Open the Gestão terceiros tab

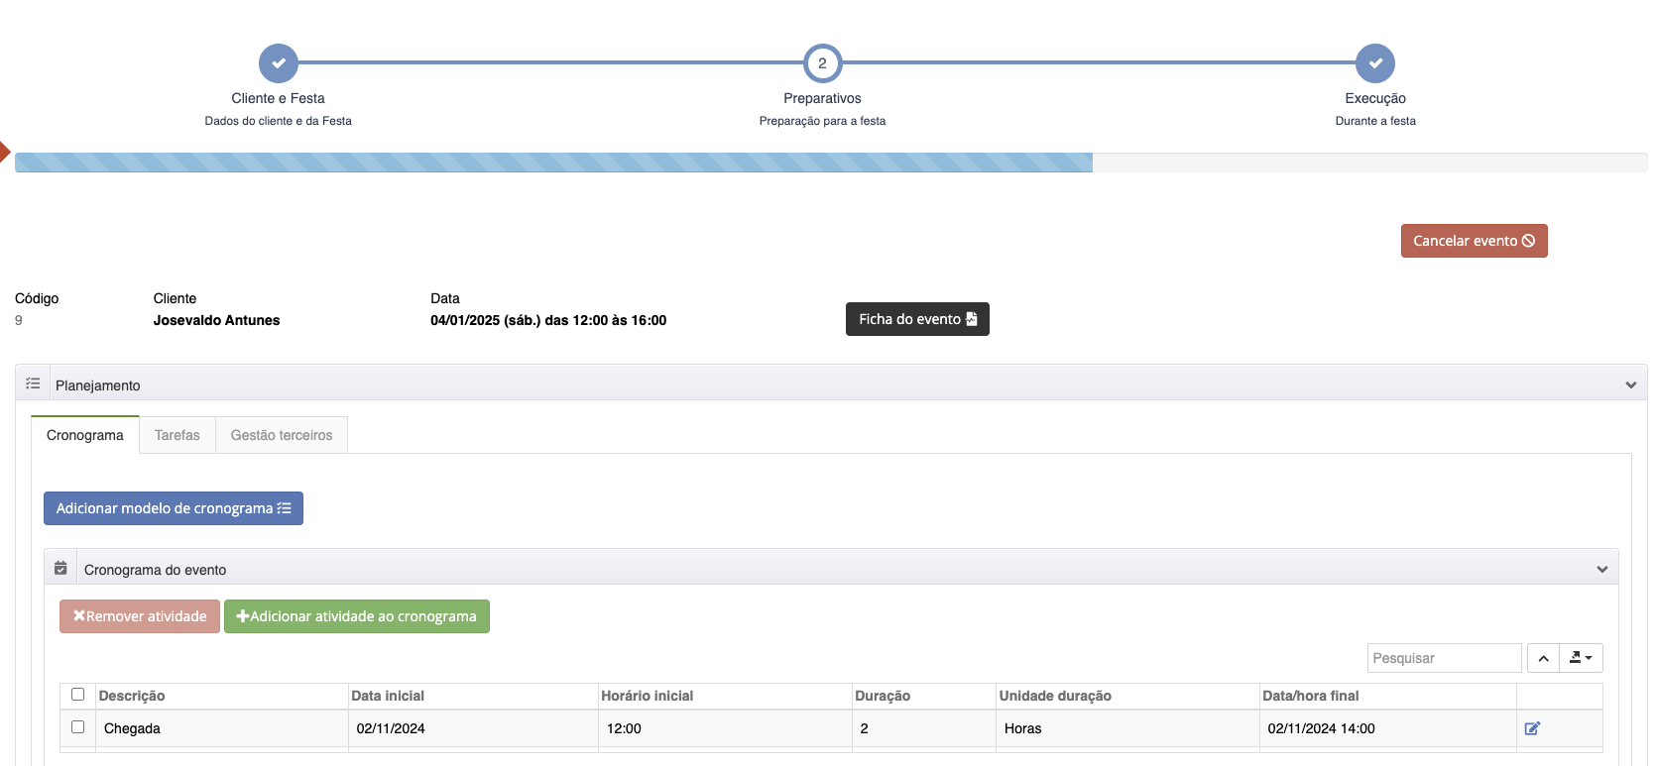tap(282, 435)
